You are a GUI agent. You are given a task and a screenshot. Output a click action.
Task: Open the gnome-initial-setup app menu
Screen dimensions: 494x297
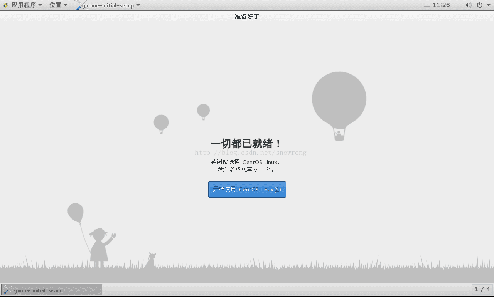click(107, 5)
